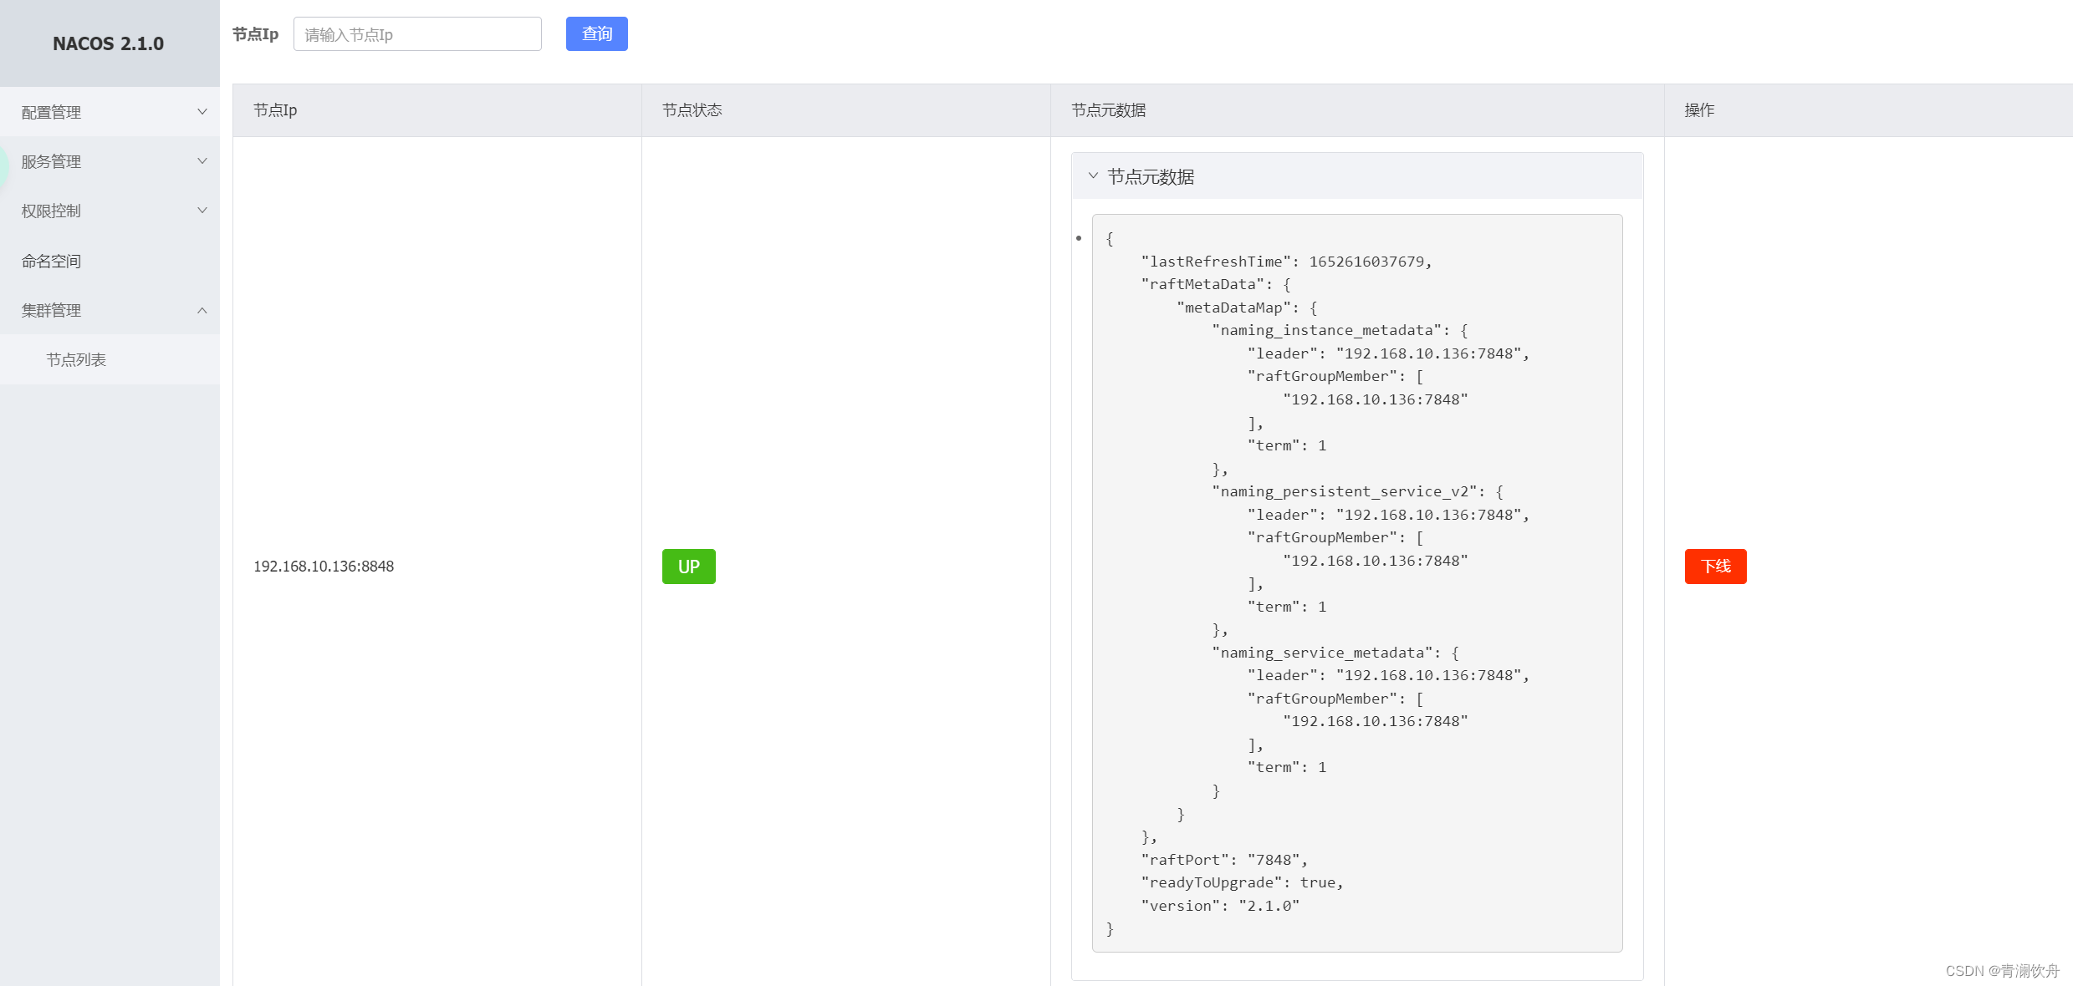Image resolution: width=2073 pixels, height=986 pixels.
Task: Click the 节点元数据 panel title
Action: click(1151, 176)
